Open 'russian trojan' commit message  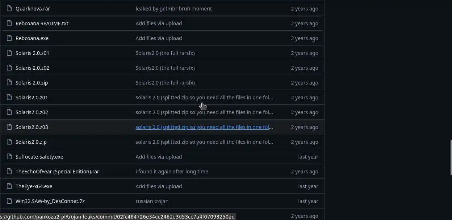(x=152, y=201)
